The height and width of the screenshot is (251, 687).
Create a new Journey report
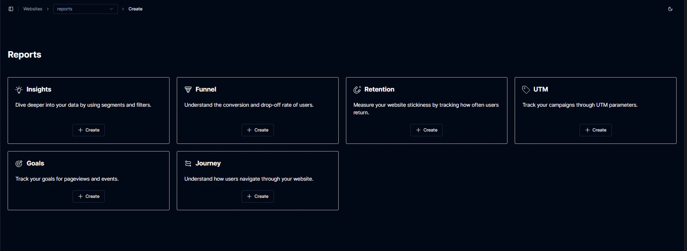point(258,196)
